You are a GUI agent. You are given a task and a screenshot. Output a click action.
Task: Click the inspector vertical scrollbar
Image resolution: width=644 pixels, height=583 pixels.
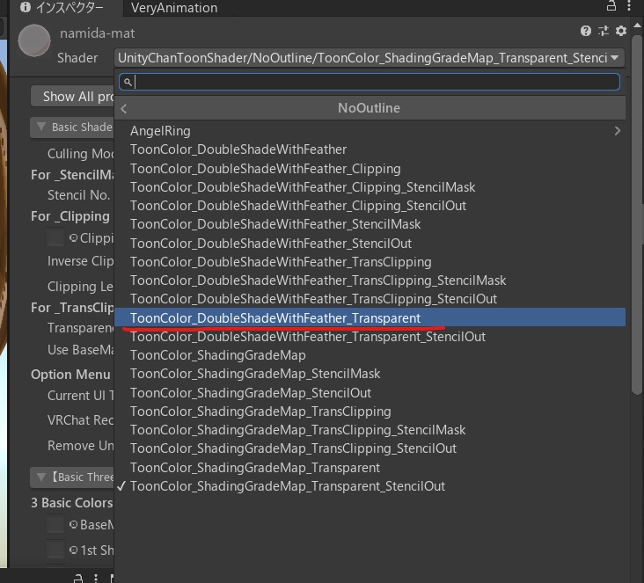(637, 214)
